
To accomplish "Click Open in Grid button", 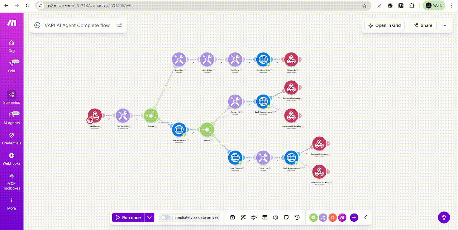I will coord(385,25).
